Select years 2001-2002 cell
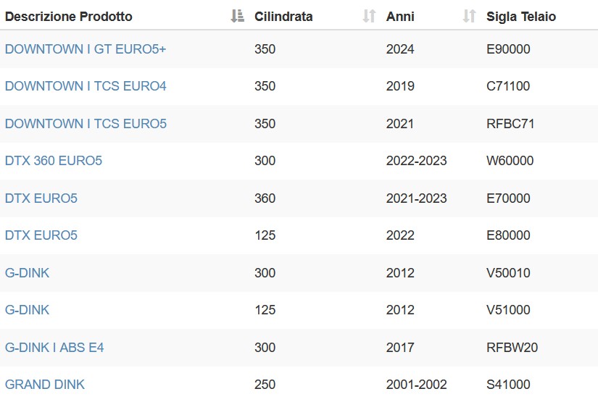 (416, 385)
